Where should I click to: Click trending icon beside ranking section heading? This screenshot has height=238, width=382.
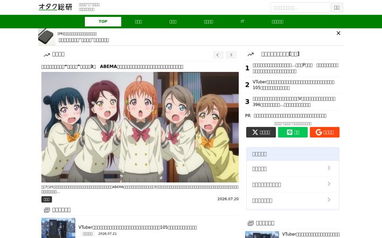[x=250, y=54]
